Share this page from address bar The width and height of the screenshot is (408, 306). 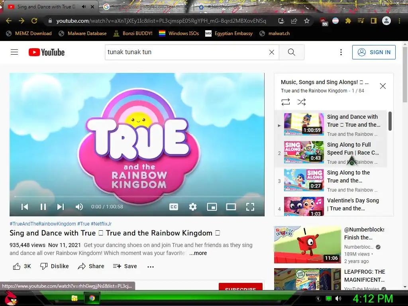[294, 21]
